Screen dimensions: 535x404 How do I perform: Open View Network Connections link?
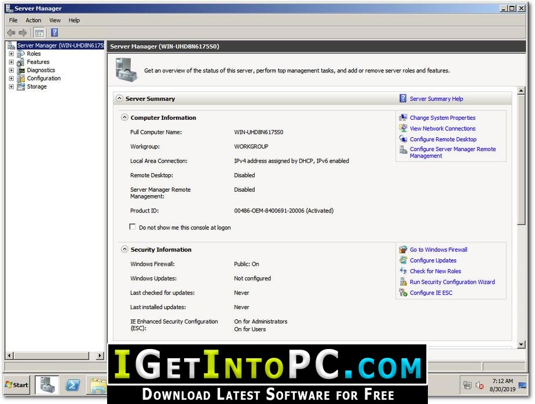442,128
